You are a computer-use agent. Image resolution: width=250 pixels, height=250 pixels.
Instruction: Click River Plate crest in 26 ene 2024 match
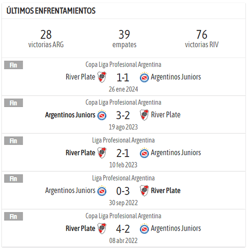[x=102, y=77]
